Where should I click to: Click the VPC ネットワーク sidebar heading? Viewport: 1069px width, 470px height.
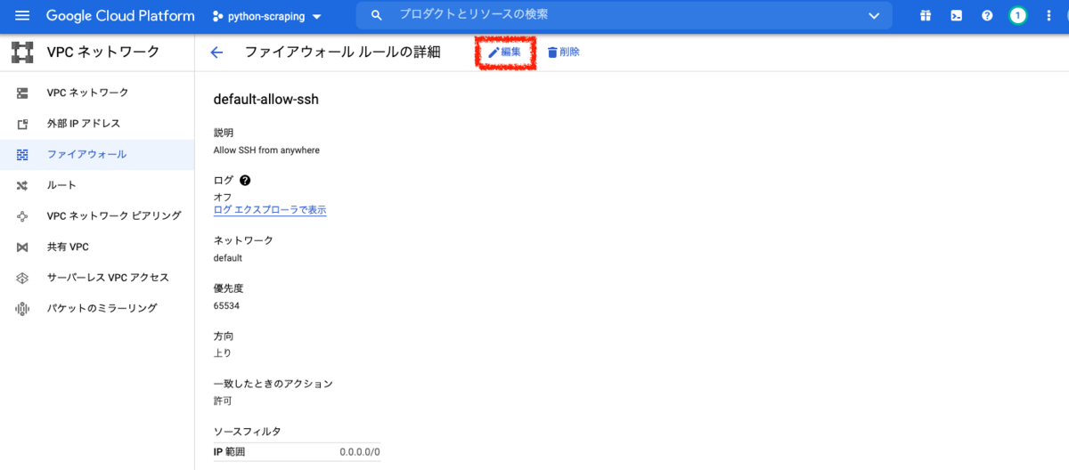(x=103, y=53)
